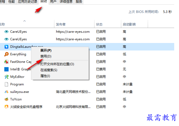Select the suileyou.exe row name
Viewport: 179px width, 126px height.
point(19,92)
